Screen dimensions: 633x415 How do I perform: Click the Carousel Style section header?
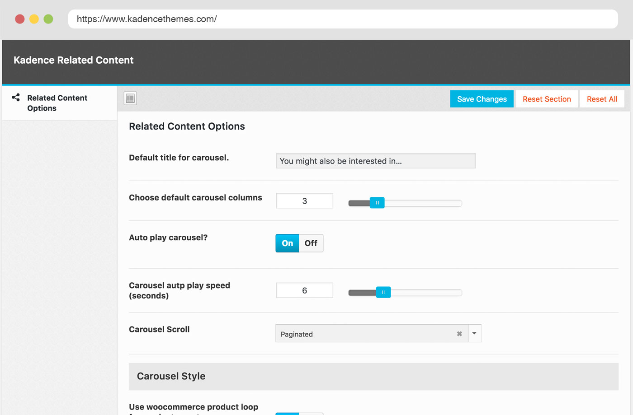click(x=373, y=377)
